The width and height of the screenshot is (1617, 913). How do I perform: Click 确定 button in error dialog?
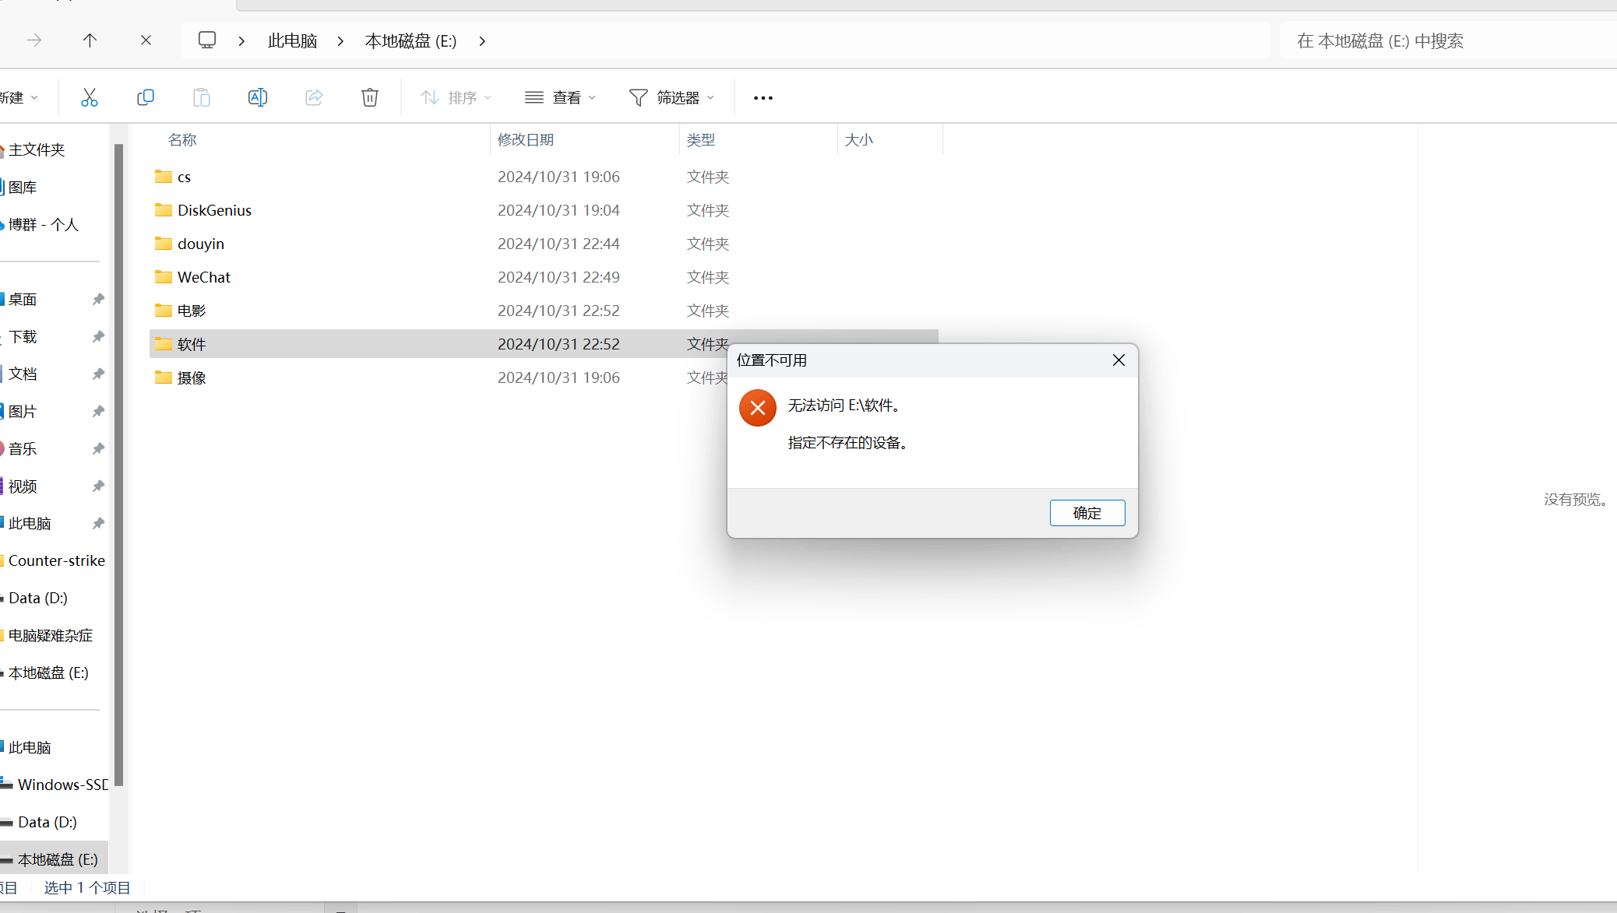coord(1087,513)
